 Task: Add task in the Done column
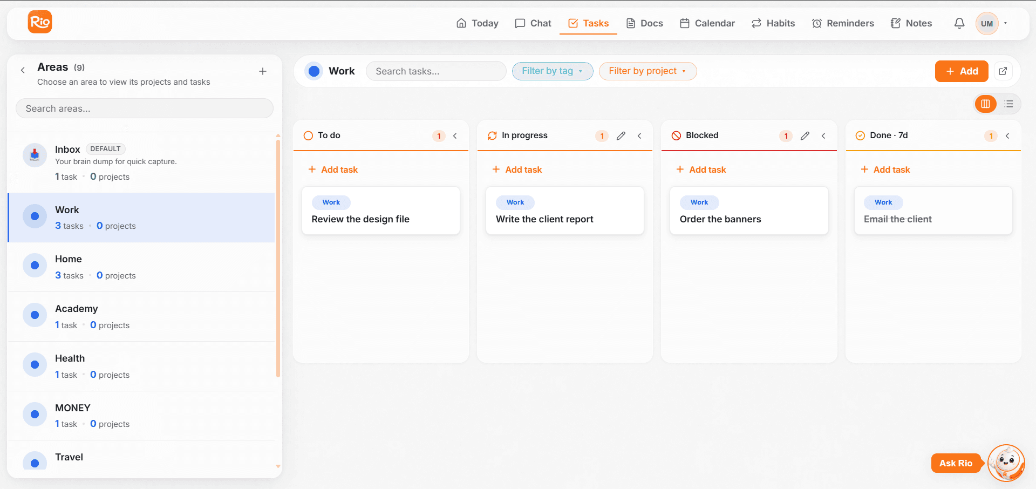click(885, 169)
